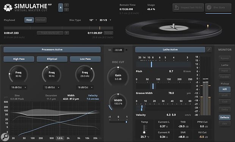235x142 pixels.
Task: Click the Groove Width slider handle
Action: pos(153,86)
